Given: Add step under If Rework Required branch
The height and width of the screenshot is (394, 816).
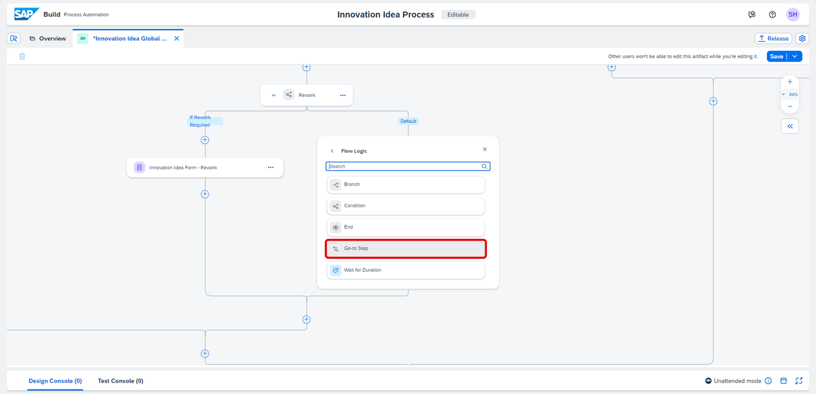Looking at the screenshot, I should pyautogui.click(x=205, y=140).
